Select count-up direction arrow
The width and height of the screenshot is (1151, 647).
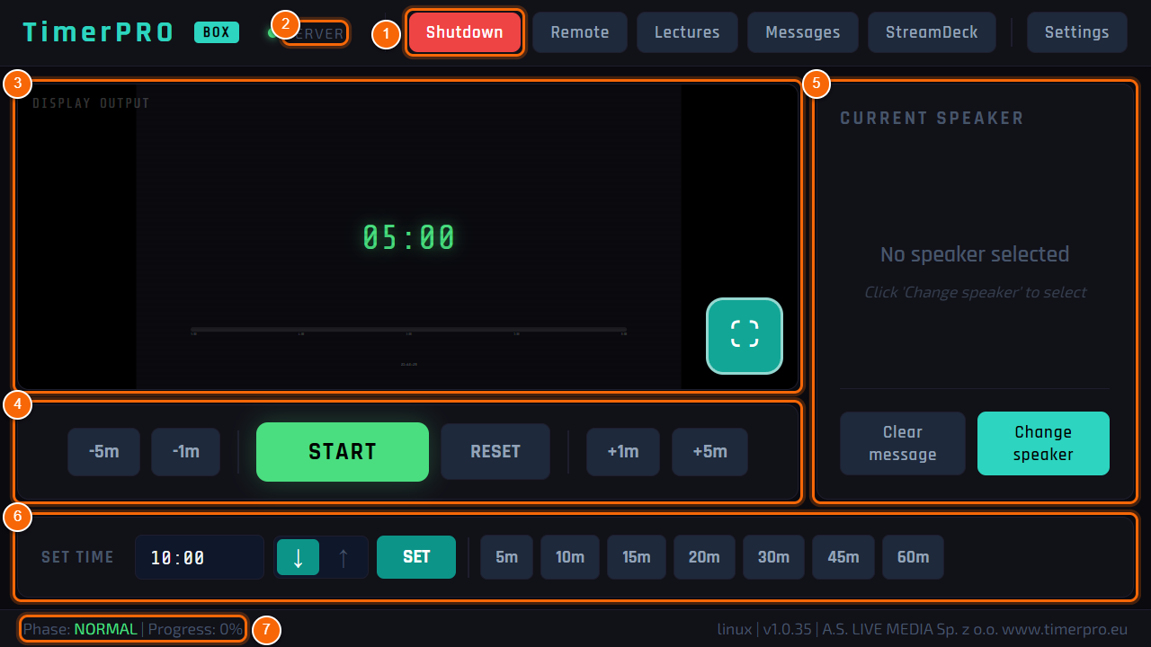pos(343,557)
